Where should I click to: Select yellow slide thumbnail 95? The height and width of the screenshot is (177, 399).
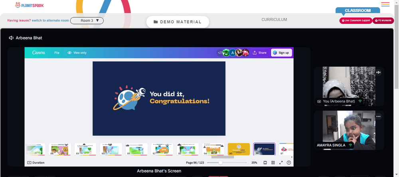pos(239,149)
